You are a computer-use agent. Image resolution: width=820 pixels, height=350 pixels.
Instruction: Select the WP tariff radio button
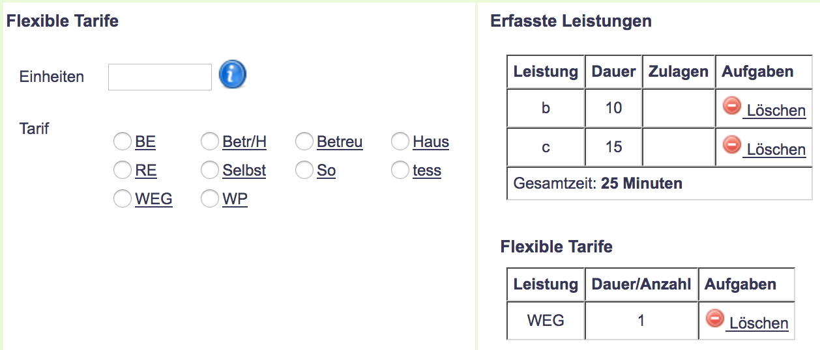pyautogui.click(x=210, y=199)
